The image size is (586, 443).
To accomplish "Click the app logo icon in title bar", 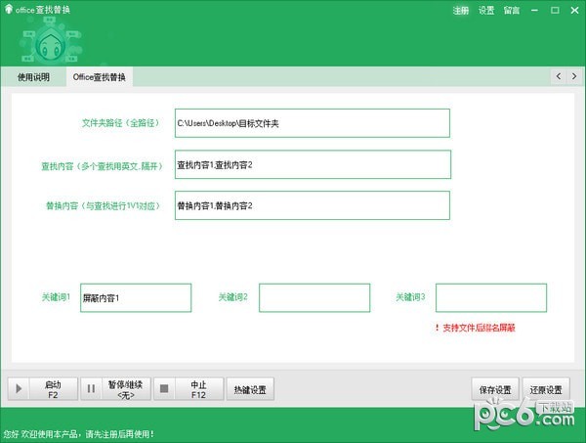I will coord(8,9).
